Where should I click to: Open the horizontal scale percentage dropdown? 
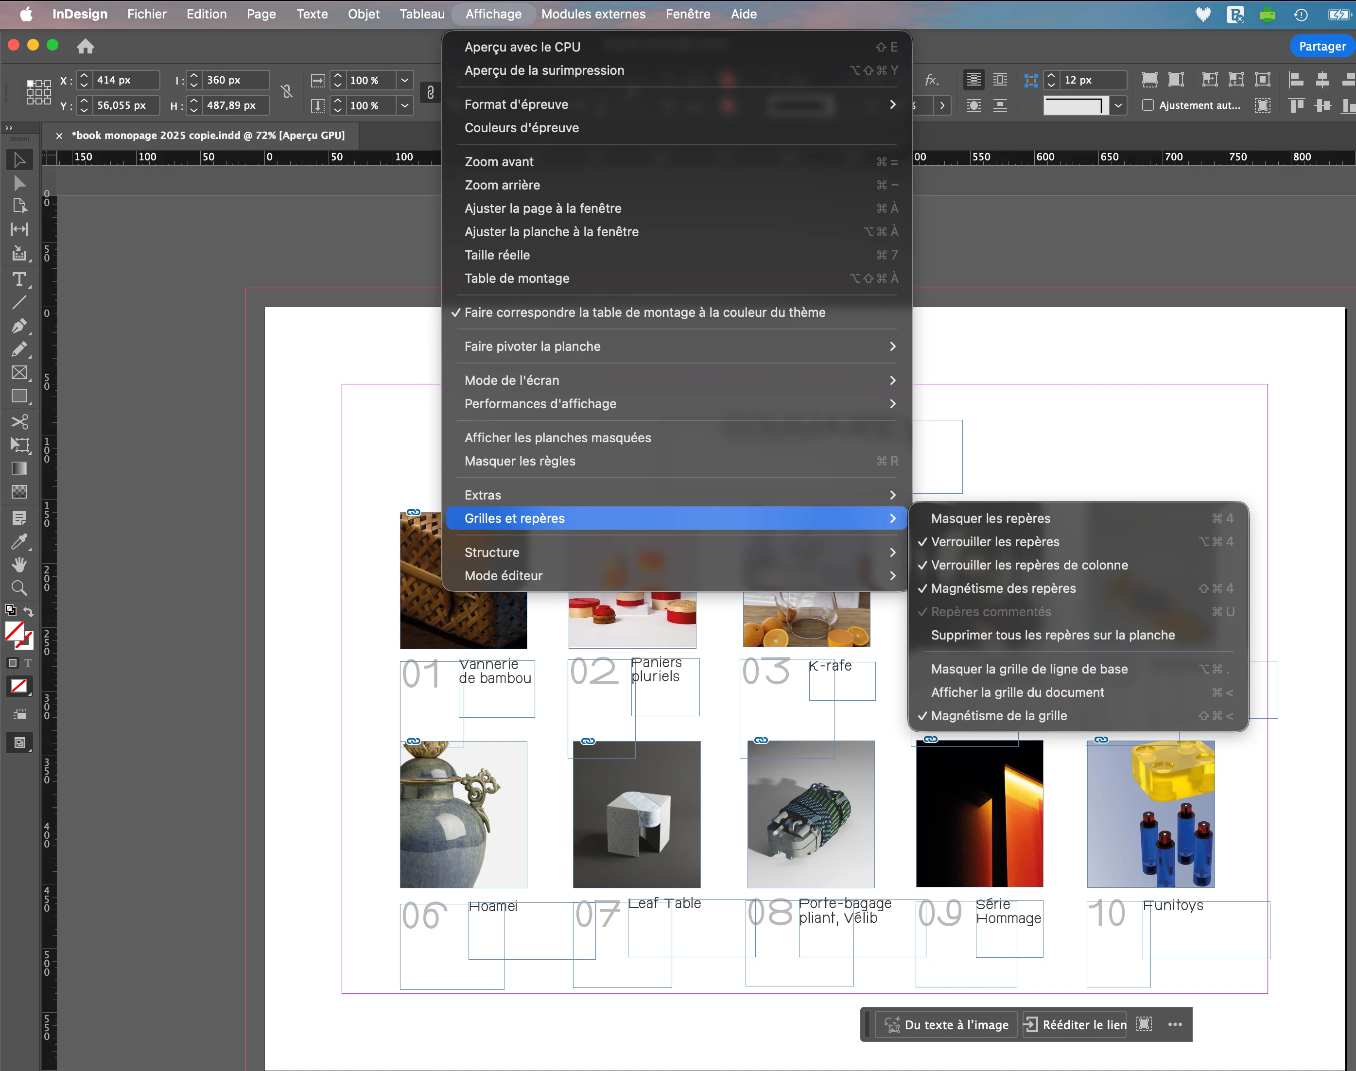404,80
